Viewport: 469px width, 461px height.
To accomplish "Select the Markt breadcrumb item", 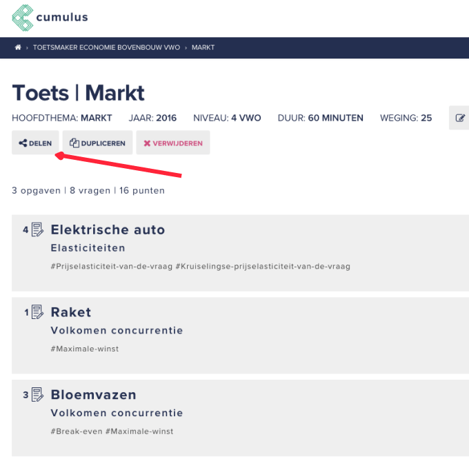I will (x=203, y=48).
